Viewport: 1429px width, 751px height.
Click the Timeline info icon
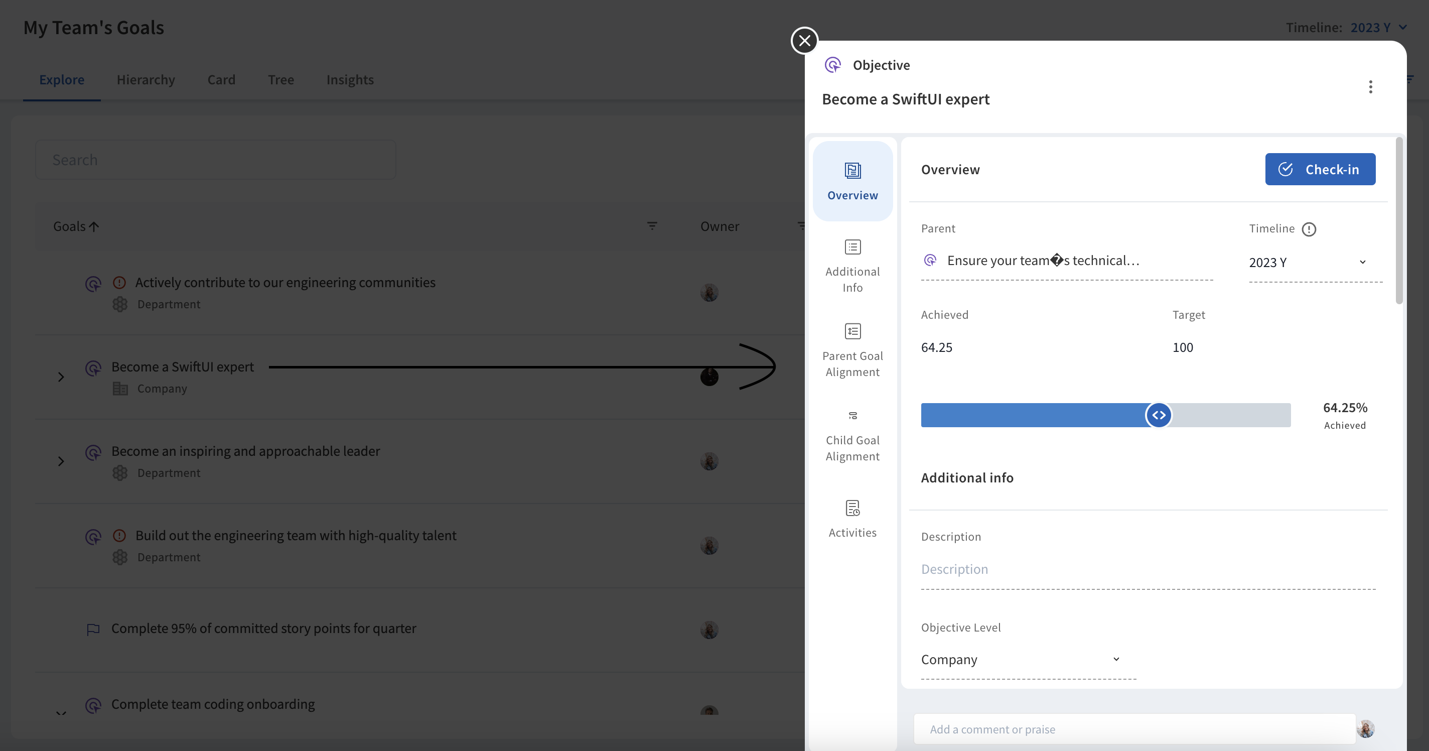coord(1309,229)
